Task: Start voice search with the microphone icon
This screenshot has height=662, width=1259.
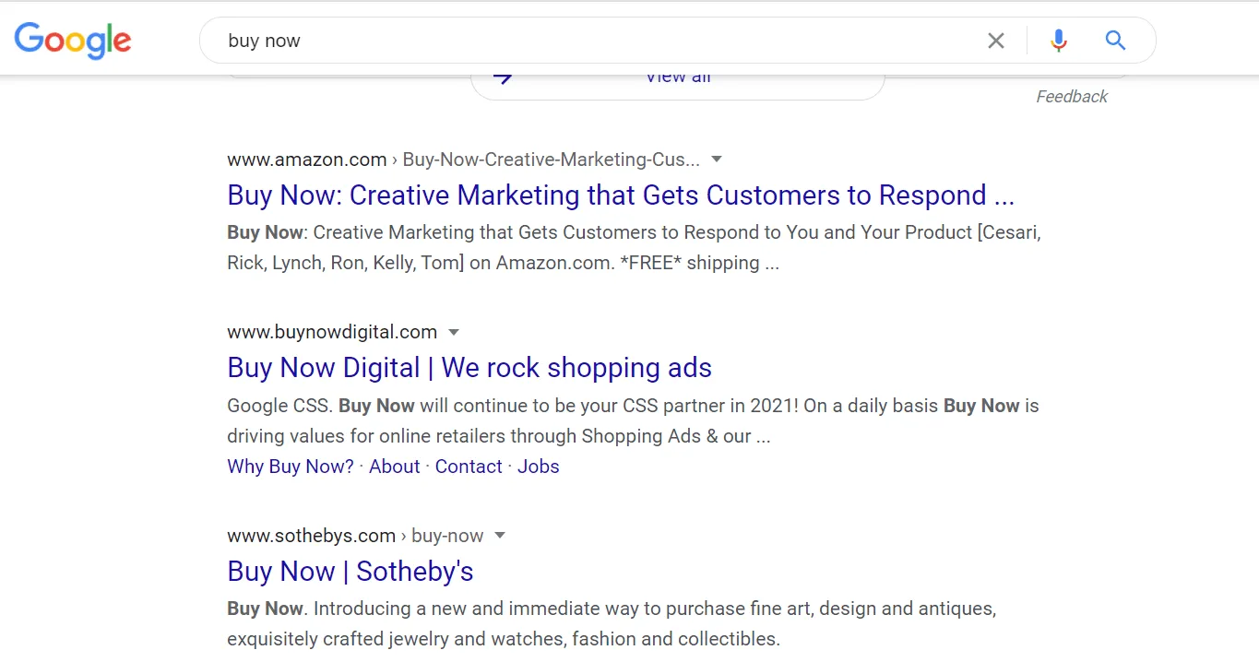Action: pyautogui.click(x=1059, y=41)
